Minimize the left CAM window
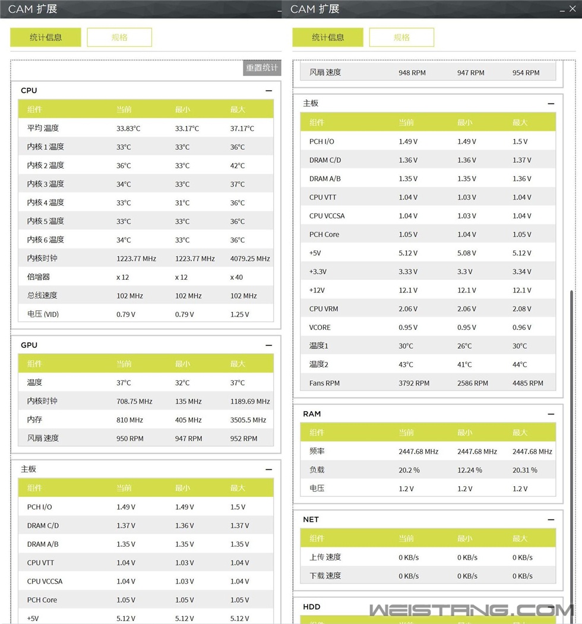The height and width of the screenshot is (624, 582). tap(280, 10)
